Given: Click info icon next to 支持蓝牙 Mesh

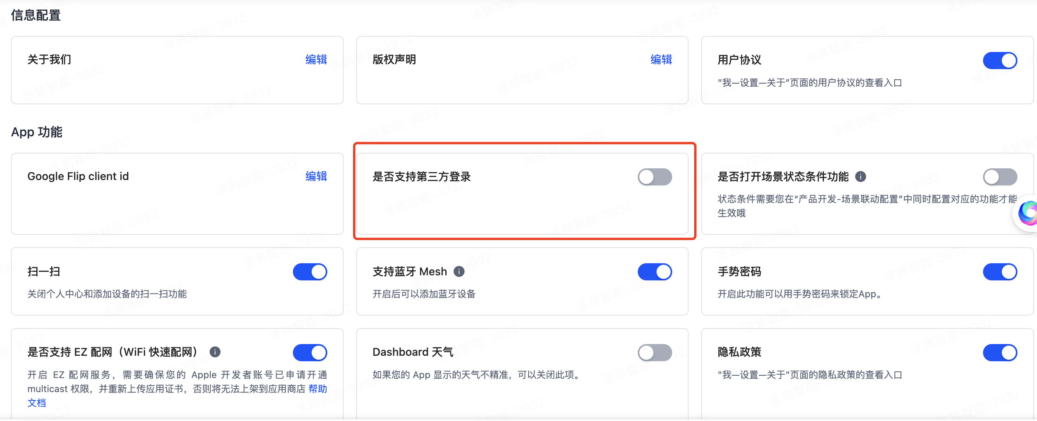Looking at the screenshot, I should click(459, 272).
